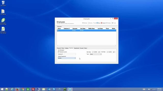Viewport: 163px width, 91px height.
Task: Click the employee grid horizontal scrollbar
Action: tap(87, 45)
